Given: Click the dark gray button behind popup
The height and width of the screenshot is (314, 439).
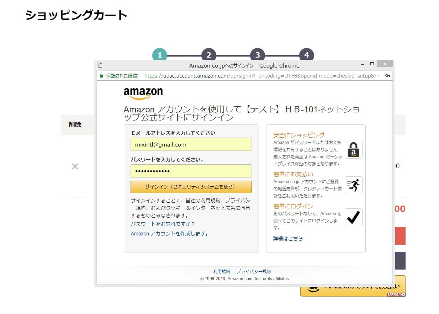Looking at the screenshot, I should click(400, 261).
